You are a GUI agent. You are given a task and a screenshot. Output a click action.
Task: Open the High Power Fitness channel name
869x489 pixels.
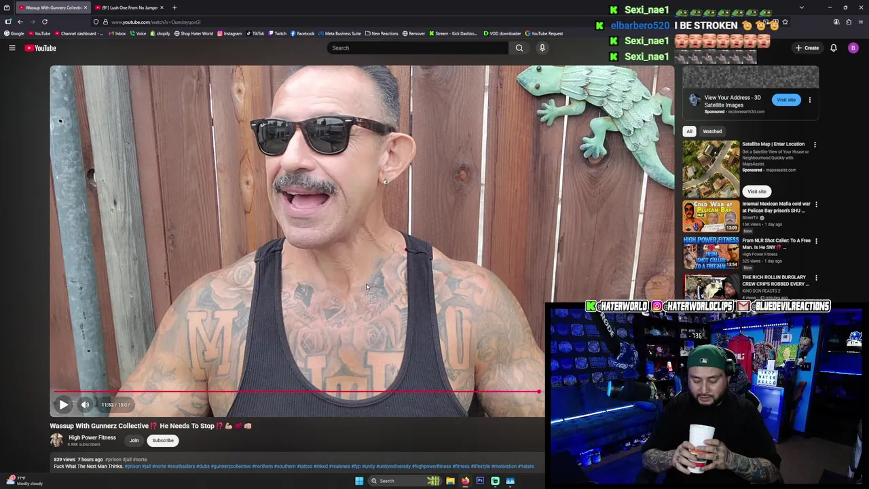[92, 438]
